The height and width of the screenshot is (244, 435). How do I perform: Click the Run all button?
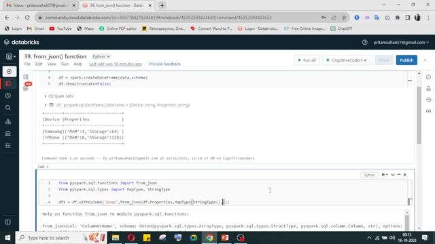click(x=307, y=60)
